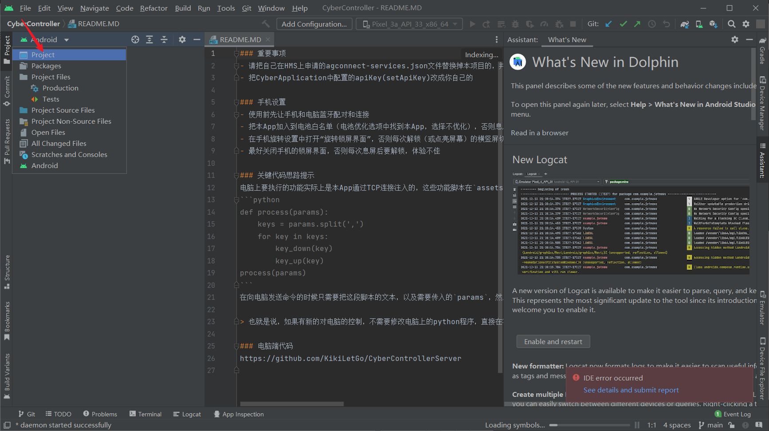The height and width of the screenshot is (431, 769).
Task: Hide the Assistant panel minus icon
Action: click(x=749, y=39)
